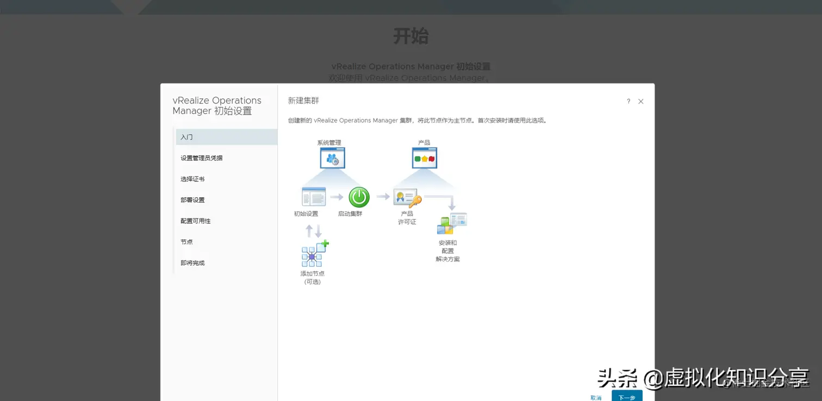Cancel the wizard via 取消 link
Viewport: 822px width, 401px height.
596,397
